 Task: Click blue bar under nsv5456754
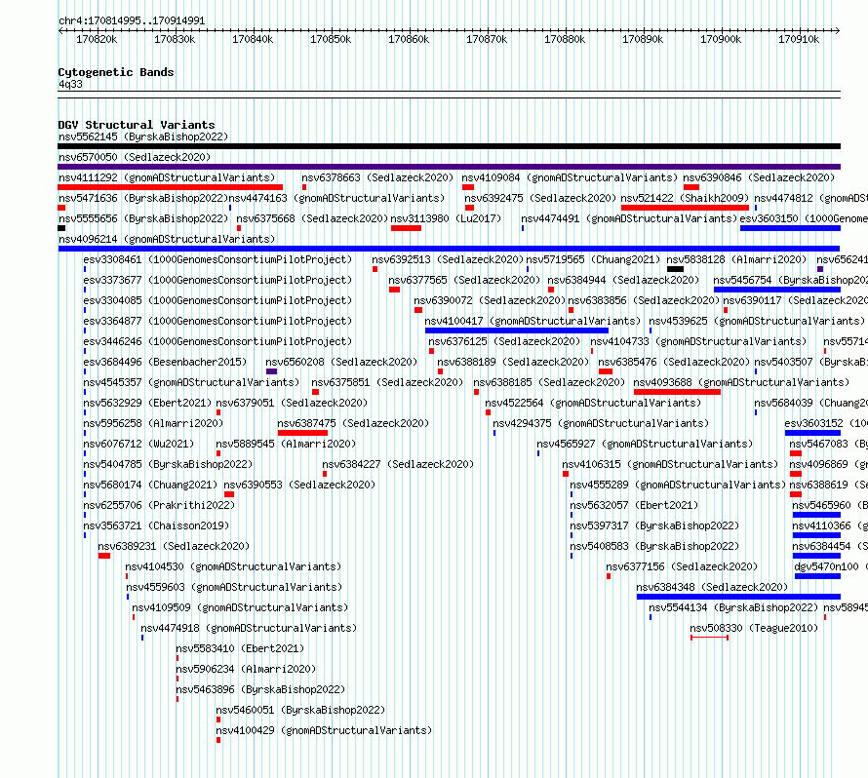pos(777,290)
